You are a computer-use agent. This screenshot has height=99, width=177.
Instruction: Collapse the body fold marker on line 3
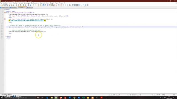tap(5, 13)
